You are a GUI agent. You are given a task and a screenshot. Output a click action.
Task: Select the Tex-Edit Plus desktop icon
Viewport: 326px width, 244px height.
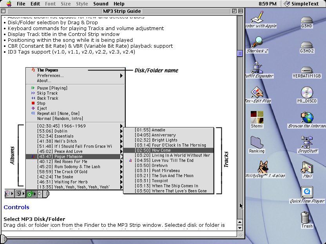click(257, 92)
